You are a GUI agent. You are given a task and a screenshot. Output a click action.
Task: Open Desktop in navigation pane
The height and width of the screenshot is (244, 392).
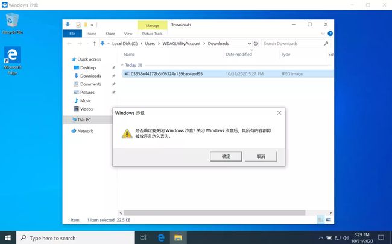tap(85, 67)
